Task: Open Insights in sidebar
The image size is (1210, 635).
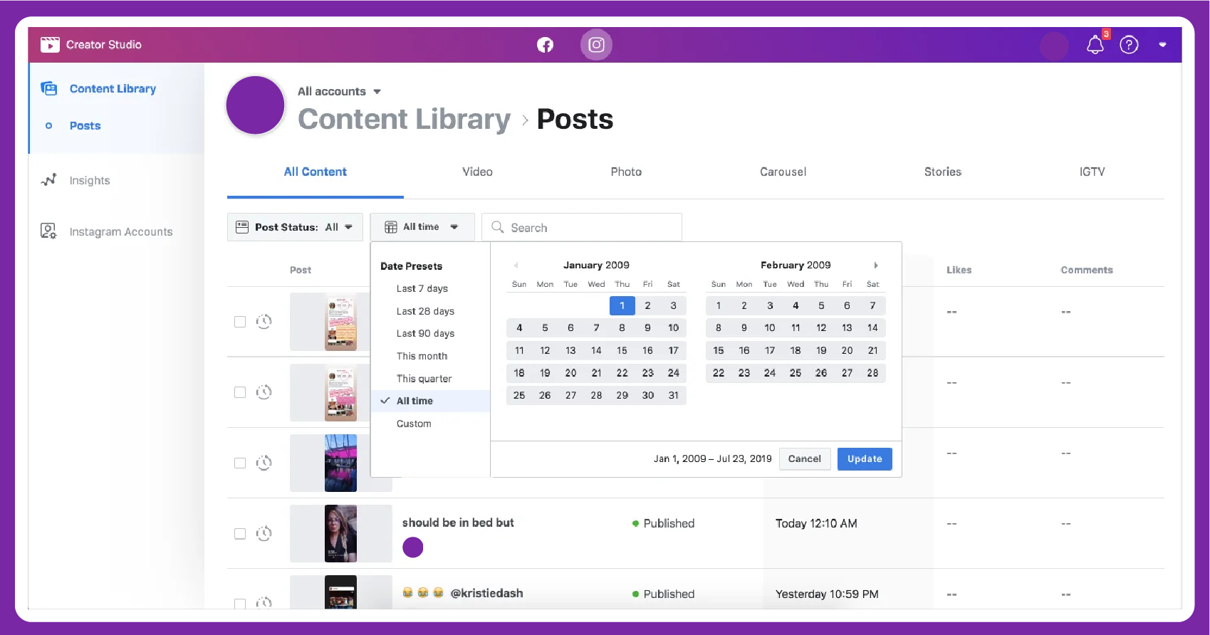Action: coord(89,180)
